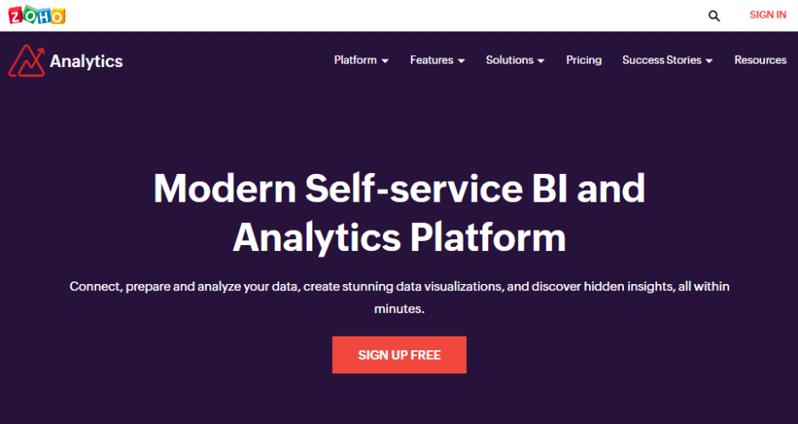The width and height of the screenshot is (798, 424).
Task: Click the SIGN IN link
Action: (x=767, y=15)
